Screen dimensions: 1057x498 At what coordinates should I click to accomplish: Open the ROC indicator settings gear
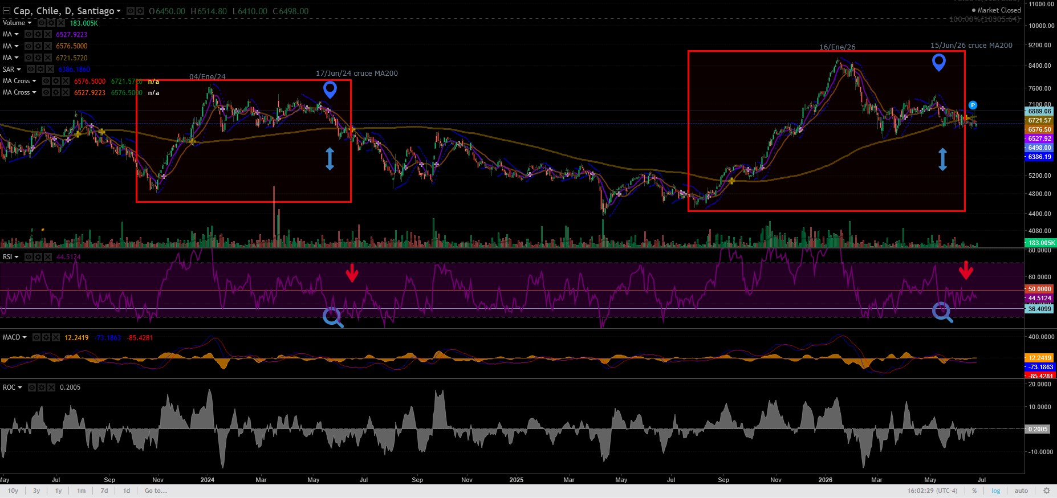(42, 387)
